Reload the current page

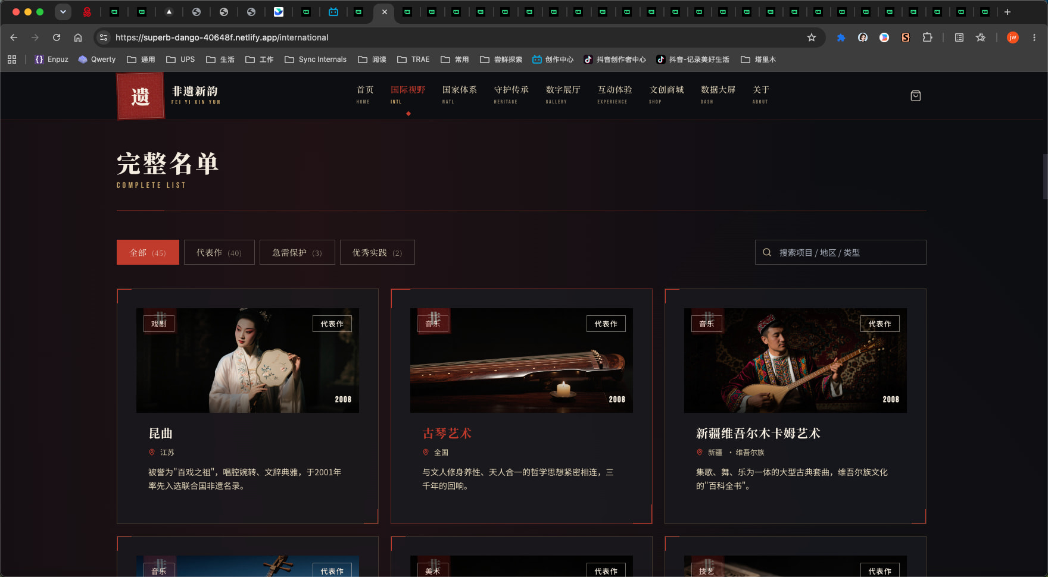tap(57, 37)
